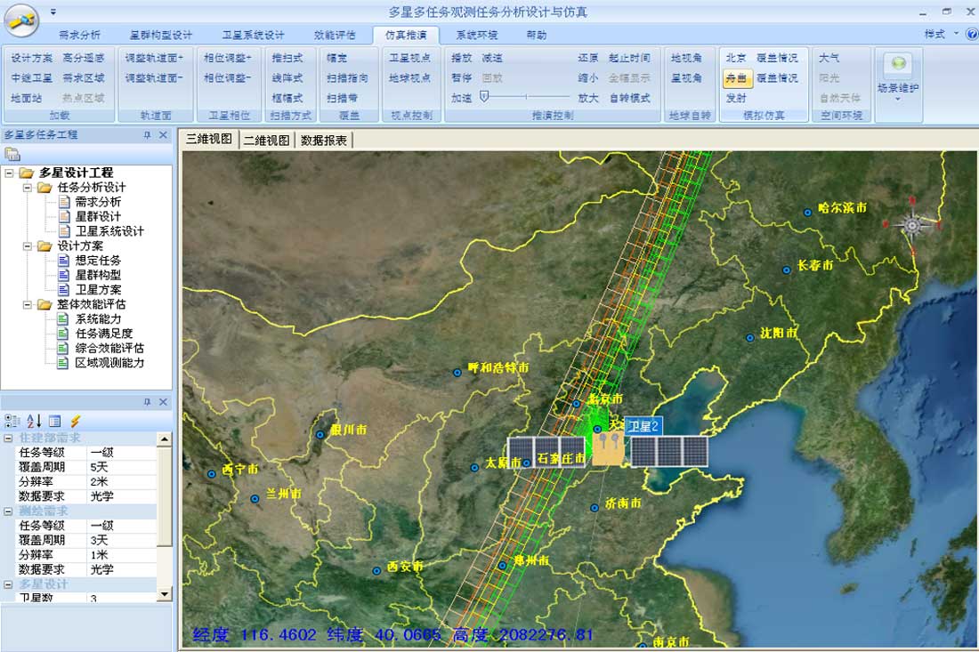Click the 济南市 city marker
The width and height of the screenshot is (979, 652).
point(595,508)
